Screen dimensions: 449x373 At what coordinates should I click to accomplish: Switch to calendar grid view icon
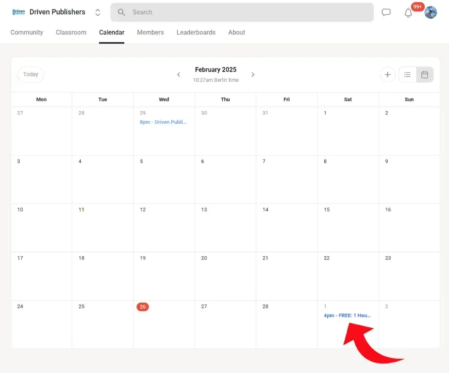pyautogui.click(x=425, y=75)
